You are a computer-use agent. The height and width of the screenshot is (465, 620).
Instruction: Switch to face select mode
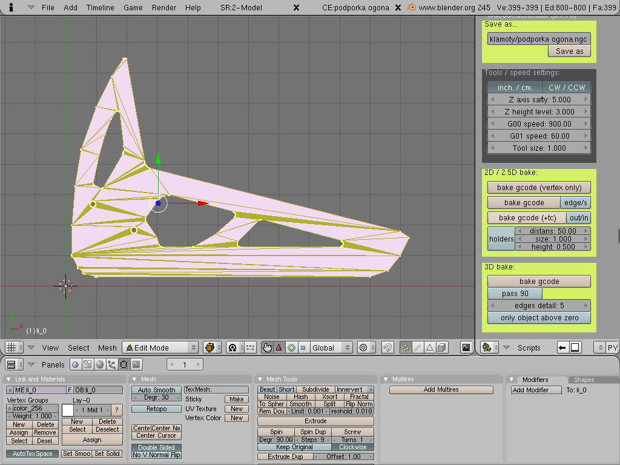(429, 348)
